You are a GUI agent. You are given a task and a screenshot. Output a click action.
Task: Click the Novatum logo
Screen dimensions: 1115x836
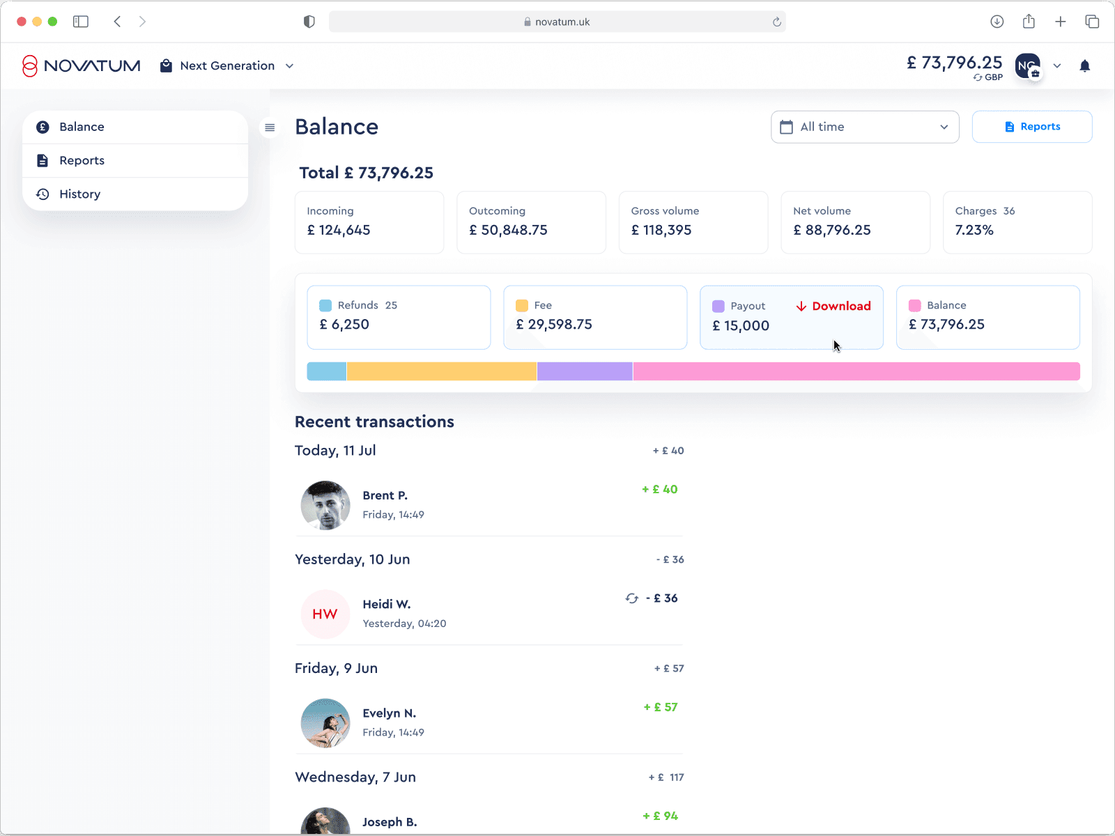[82, 65]
